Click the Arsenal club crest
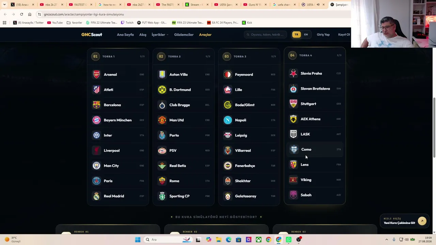 [97, 75]
